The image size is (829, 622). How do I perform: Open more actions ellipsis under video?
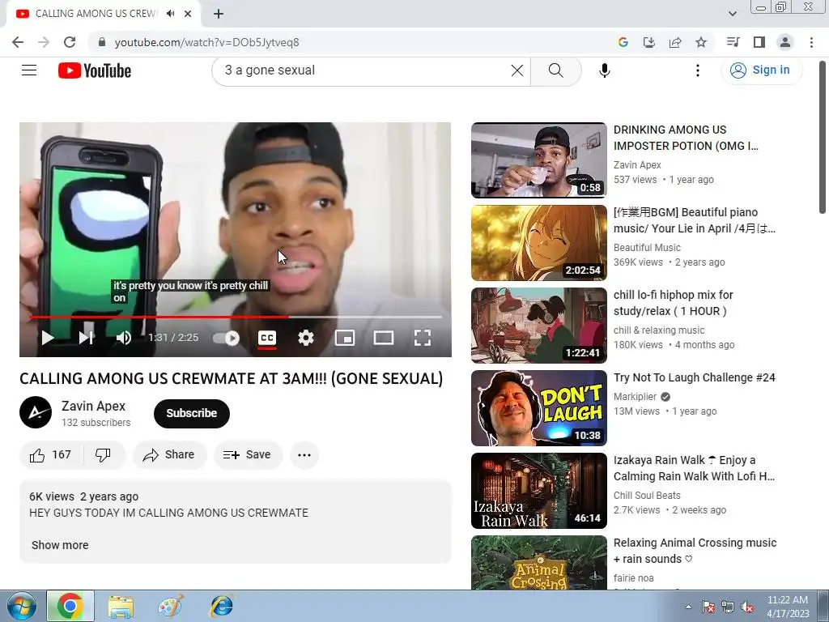point(304,455)
